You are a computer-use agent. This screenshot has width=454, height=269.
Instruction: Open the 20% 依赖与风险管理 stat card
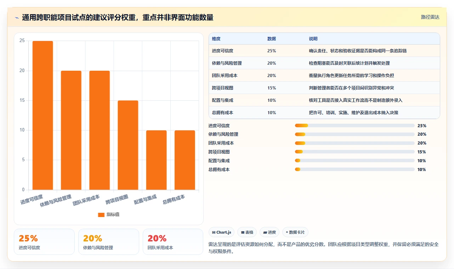click(x=109, y=242)
